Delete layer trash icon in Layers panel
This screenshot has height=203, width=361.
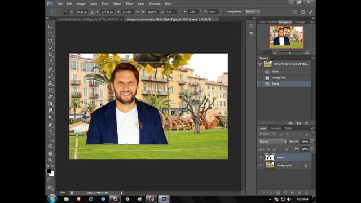tap(306, 193)
